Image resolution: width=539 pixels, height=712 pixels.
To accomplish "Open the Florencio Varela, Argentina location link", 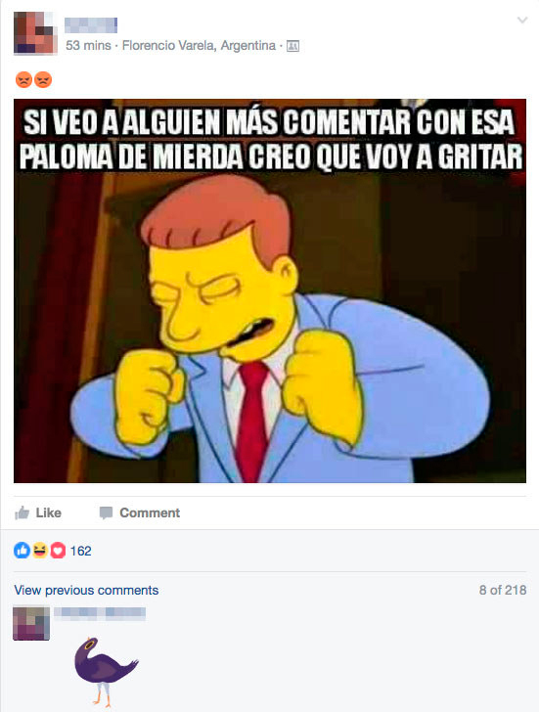I will [199, 45].
